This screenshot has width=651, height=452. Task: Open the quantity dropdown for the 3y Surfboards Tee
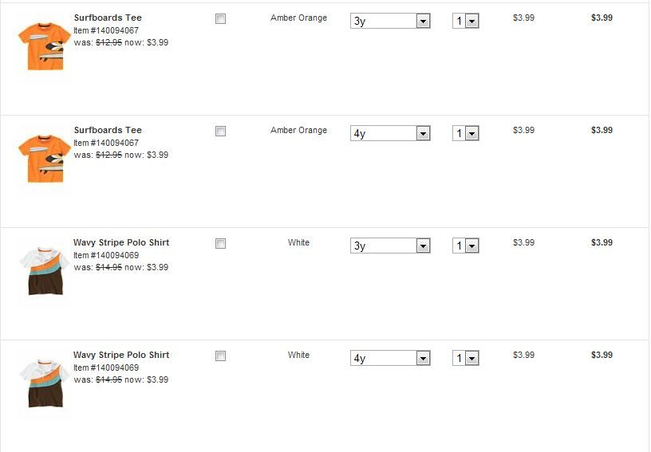pos(465,22)
